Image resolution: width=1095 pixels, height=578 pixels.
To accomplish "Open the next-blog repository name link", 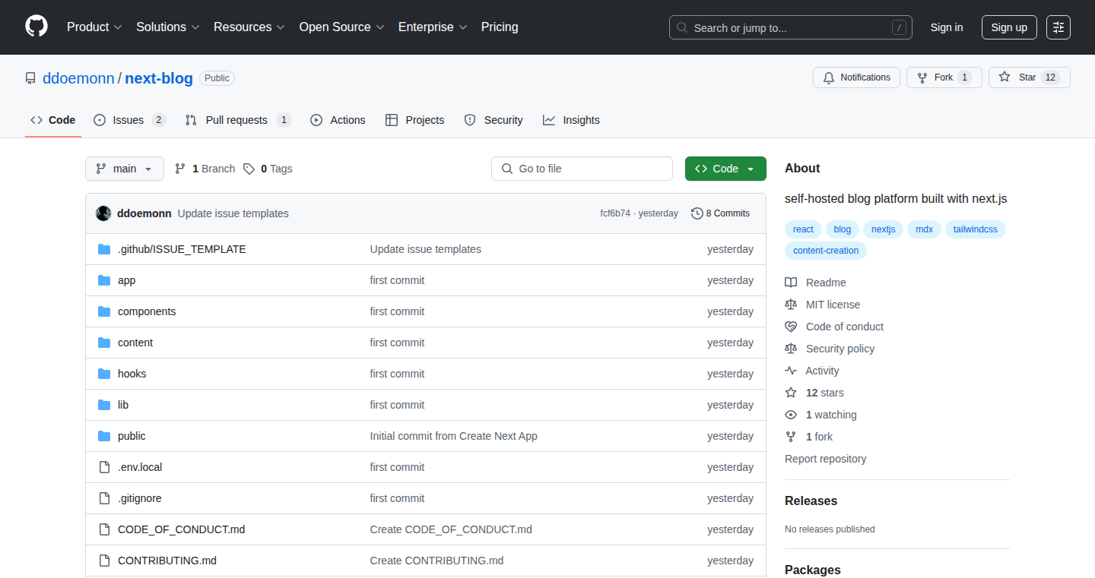I will pyautogui.click(x=159, y=78).
